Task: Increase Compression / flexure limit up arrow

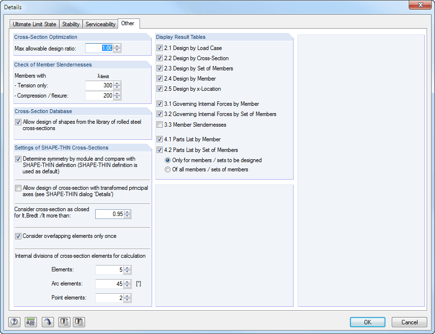Action: 117,94
